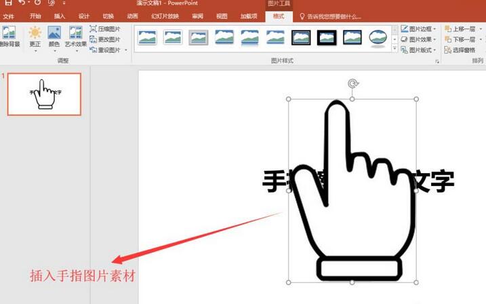Apply the beveled oval picture style
This screenshot has height=304, width=486.
coord(378,39)
